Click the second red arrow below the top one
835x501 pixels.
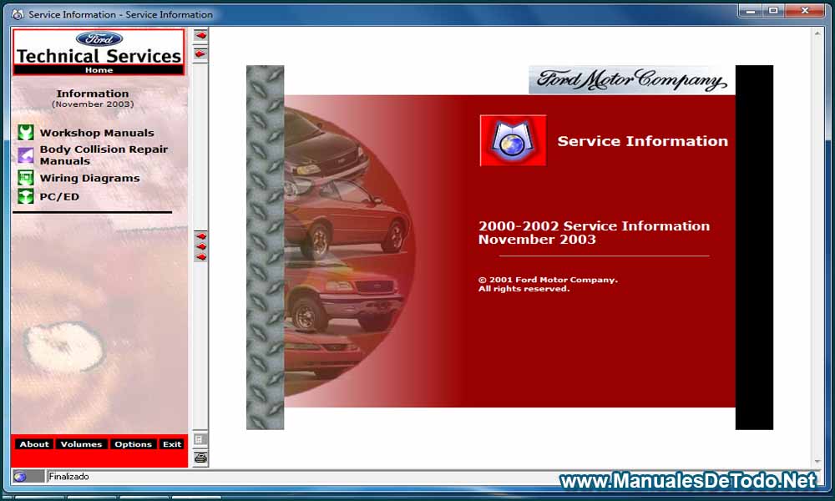[x=200, y=53]
